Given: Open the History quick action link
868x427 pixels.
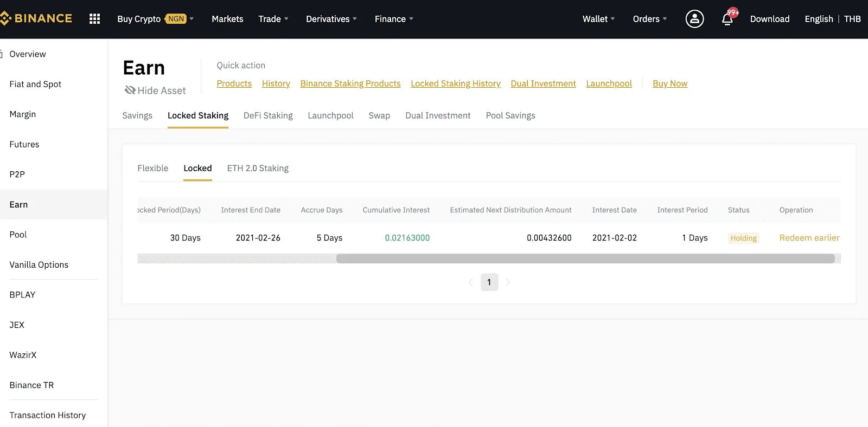Looking at the screenshot, I should 276,83.
